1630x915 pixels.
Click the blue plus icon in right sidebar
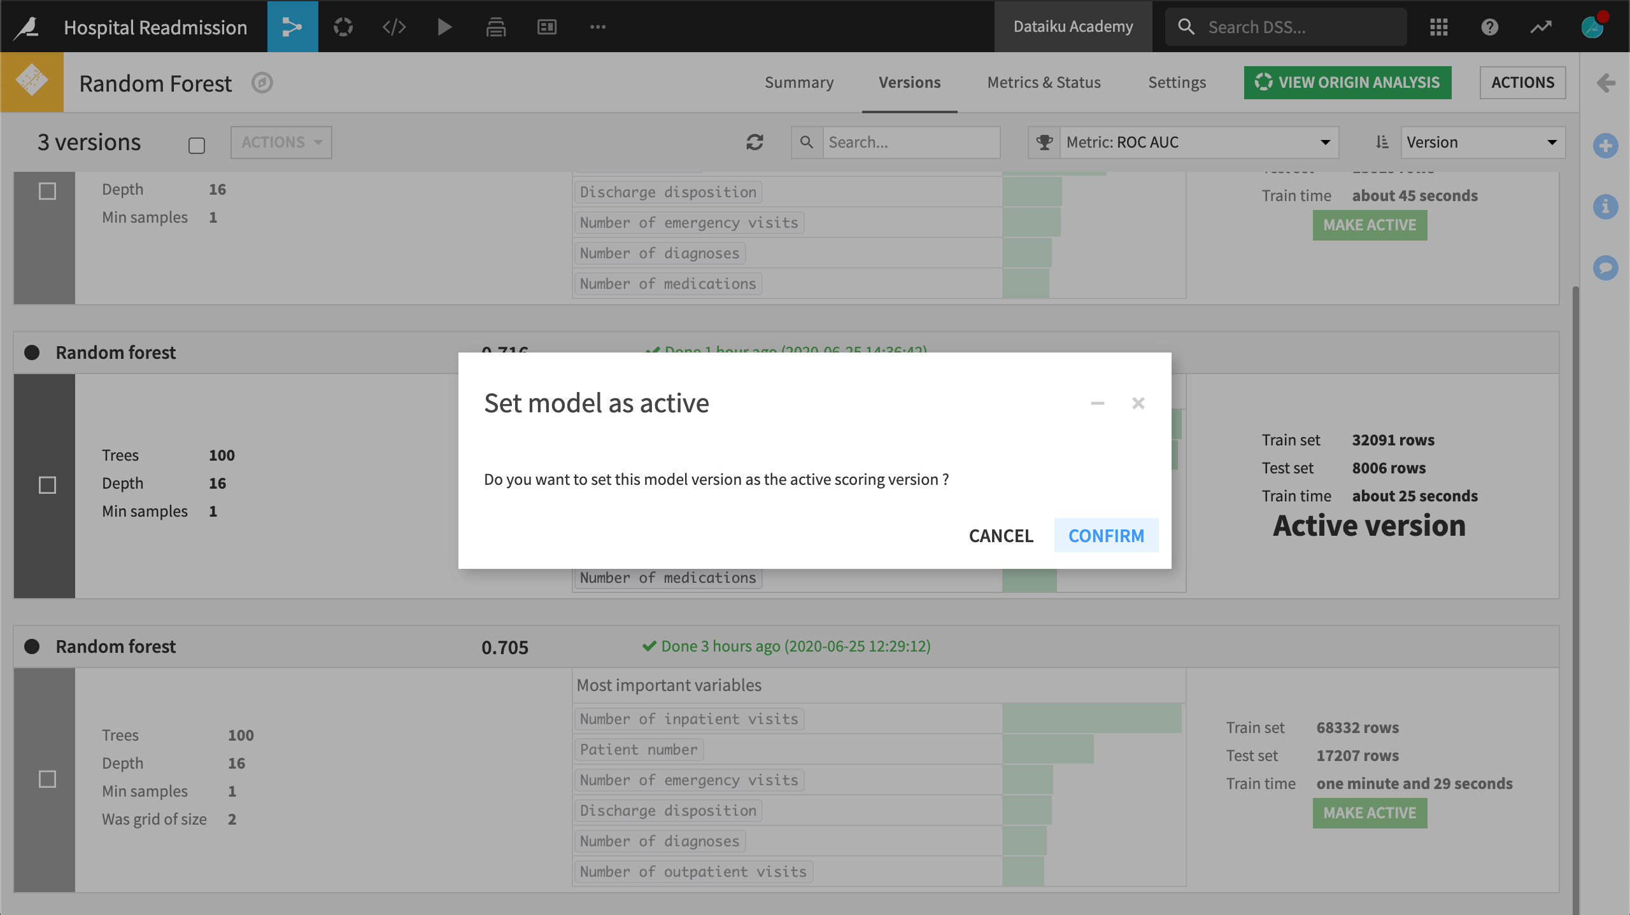coord(1606,146)
